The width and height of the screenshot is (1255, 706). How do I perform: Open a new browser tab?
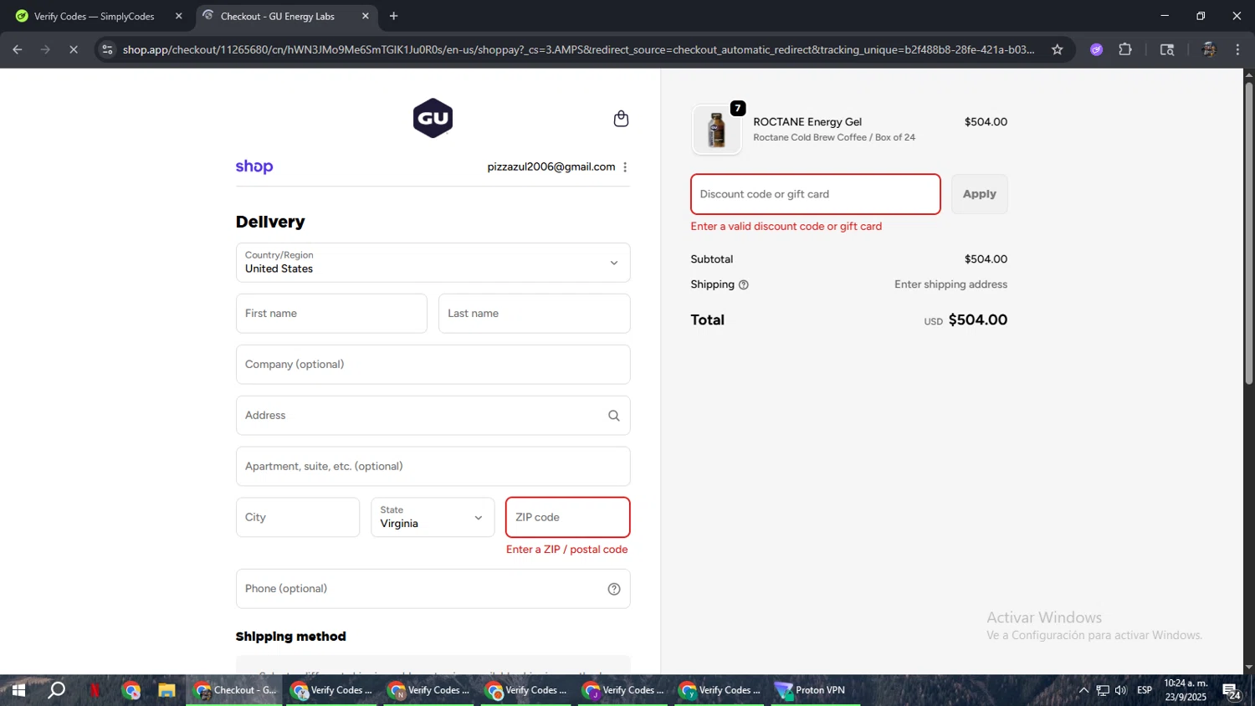point(393,16)
